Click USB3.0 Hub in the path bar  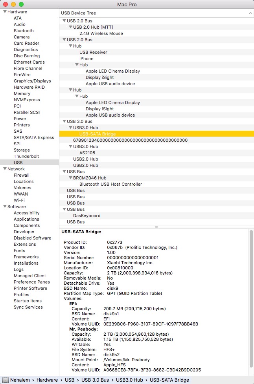point(129,380)
